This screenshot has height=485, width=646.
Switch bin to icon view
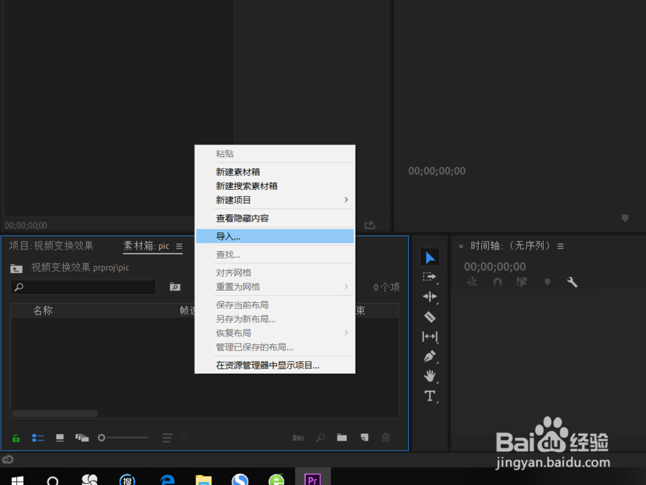[59, 438]
